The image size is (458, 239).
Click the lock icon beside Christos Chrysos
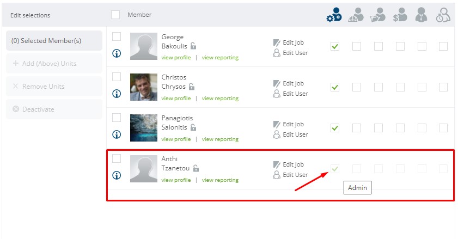(x=192, y=87)
